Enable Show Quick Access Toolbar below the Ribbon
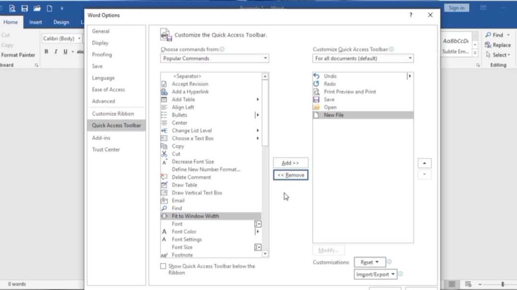517x290 pixels. click(163, 266)
